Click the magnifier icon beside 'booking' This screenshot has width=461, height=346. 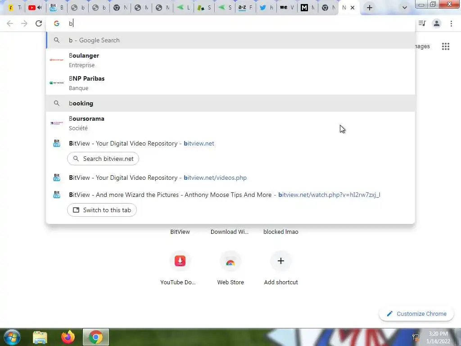(x=56, y=103)
